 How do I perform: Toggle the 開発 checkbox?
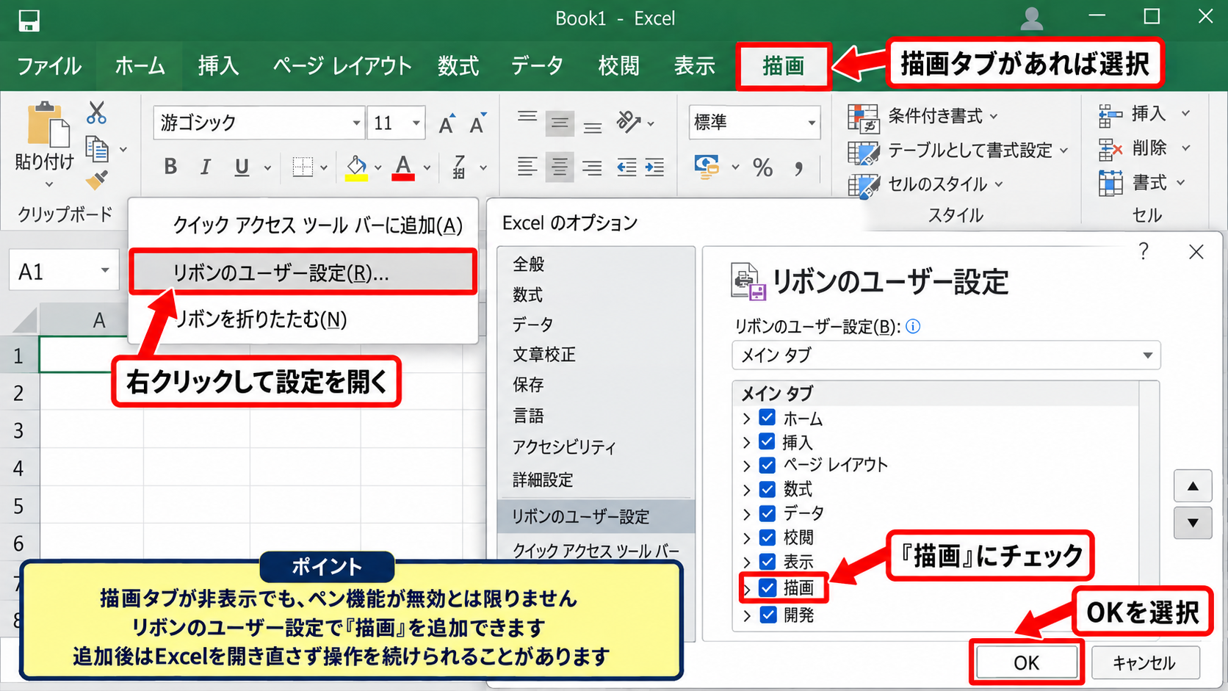tap(767, 615)
